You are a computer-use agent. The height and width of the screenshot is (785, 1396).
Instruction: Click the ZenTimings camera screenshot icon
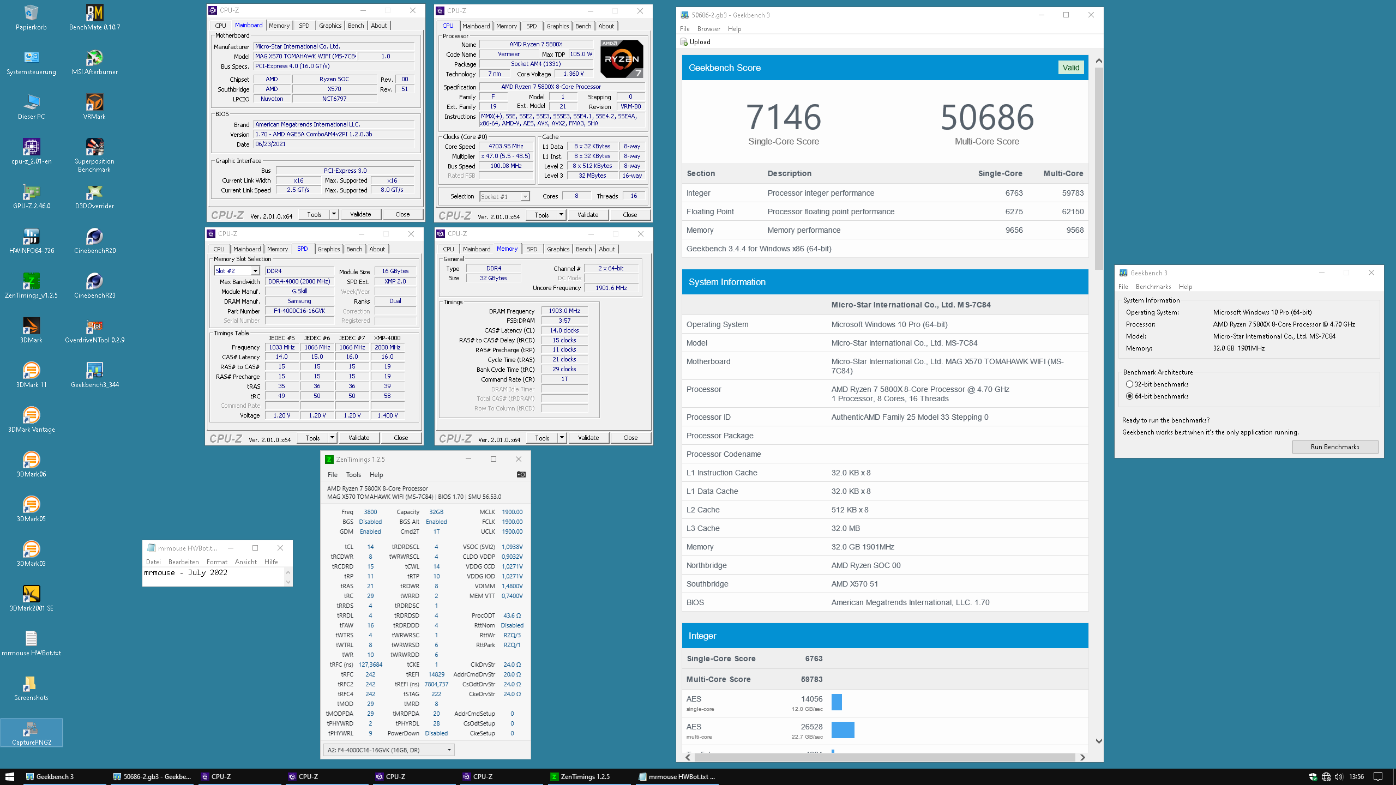[x=521, y=474]
